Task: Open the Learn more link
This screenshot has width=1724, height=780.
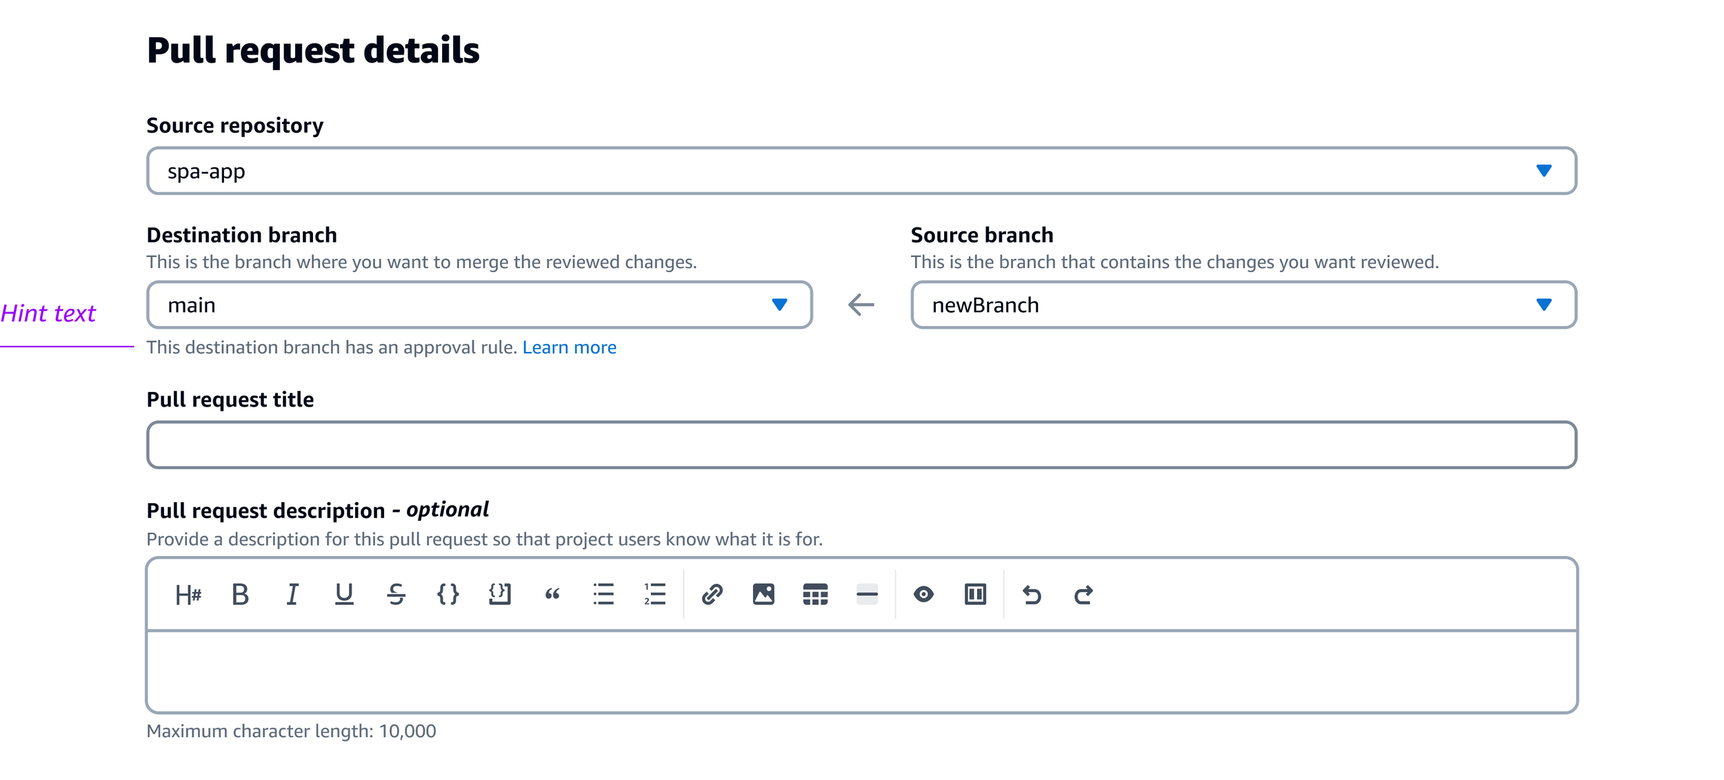Action: pos(569,347)
